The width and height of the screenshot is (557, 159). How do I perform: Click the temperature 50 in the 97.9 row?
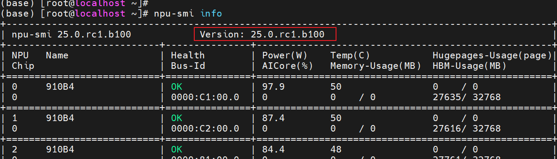point(336,87)
